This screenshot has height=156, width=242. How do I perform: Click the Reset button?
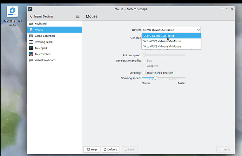point(129,150)
